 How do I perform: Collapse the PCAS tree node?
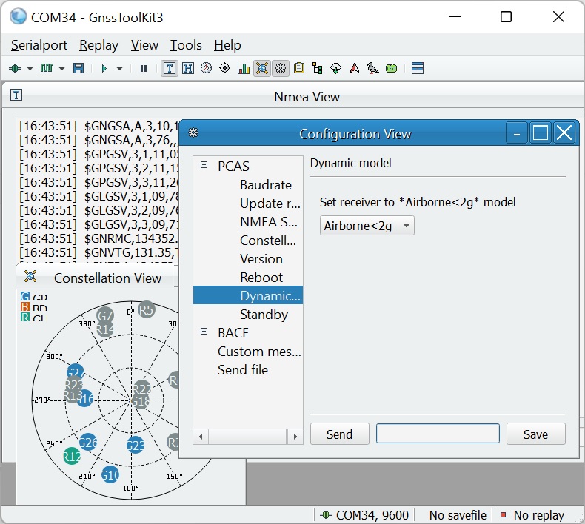point(204,165)
